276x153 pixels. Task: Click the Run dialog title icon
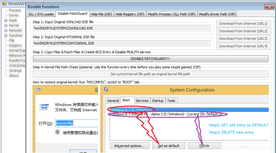(38, 90)
